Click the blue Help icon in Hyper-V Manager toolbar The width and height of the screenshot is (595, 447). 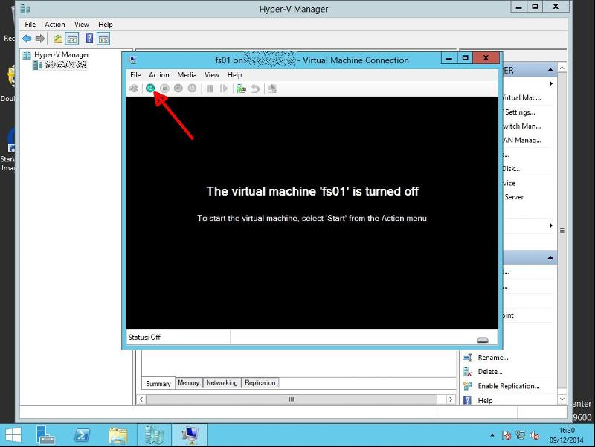point(89,39)
